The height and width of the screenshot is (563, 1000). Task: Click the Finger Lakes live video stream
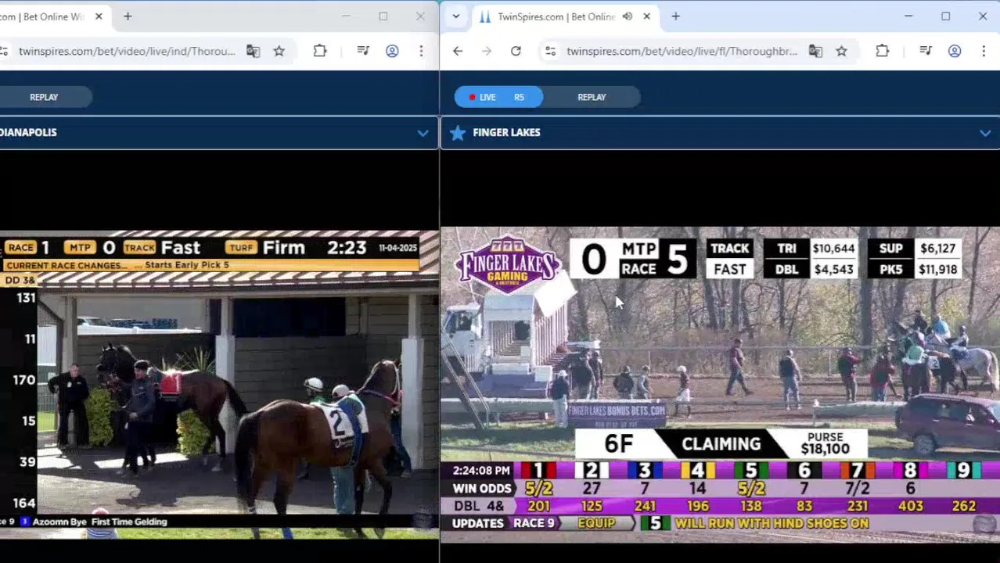(x=720, y=383)
